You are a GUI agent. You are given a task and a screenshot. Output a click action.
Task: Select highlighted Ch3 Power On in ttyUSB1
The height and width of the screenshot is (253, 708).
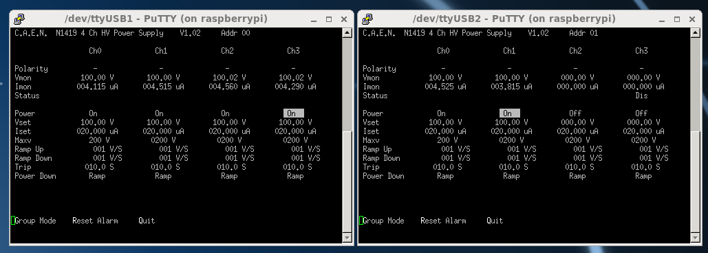(294, 113)
